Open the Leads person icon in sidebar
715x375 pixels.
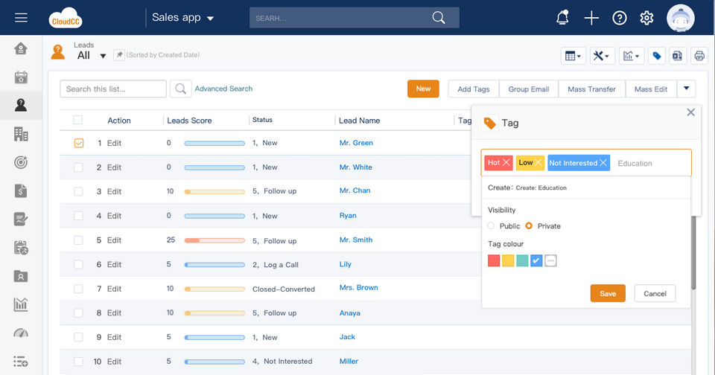pyautogui.click(x=21, y=105)
